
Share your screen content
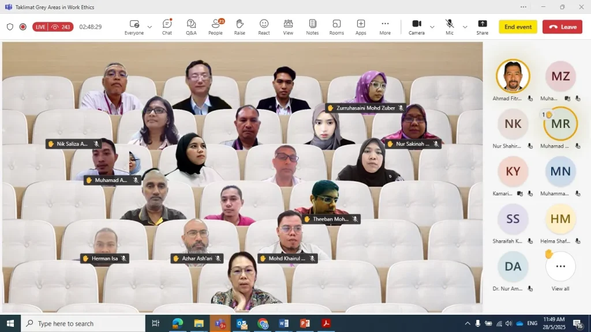pyautogui.click(x=482, y=27)
